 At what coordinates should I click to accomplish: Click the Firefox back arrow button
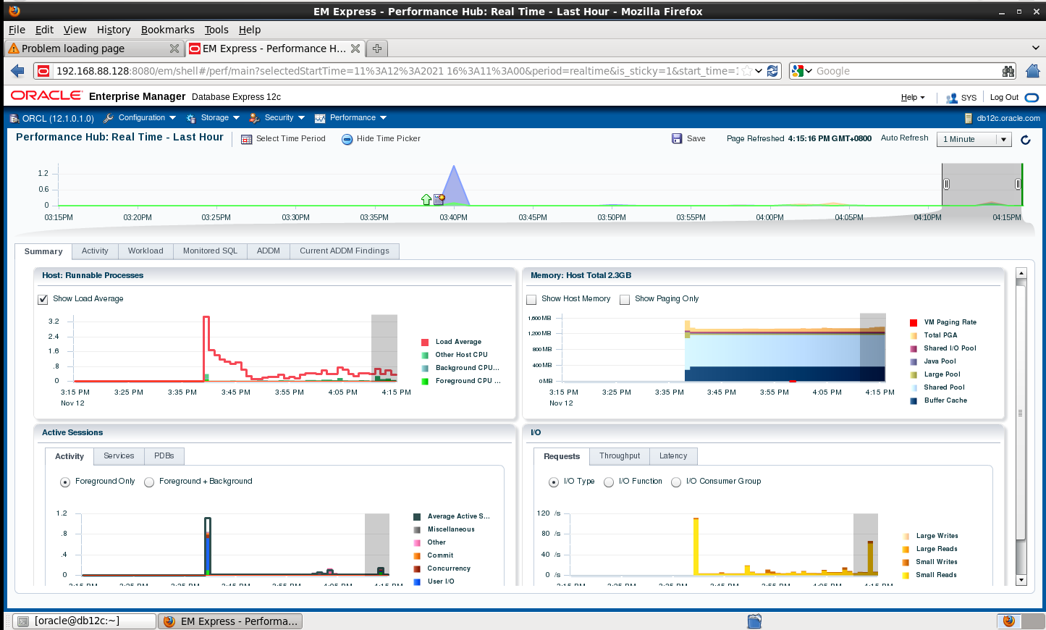(x=17, y=71)
